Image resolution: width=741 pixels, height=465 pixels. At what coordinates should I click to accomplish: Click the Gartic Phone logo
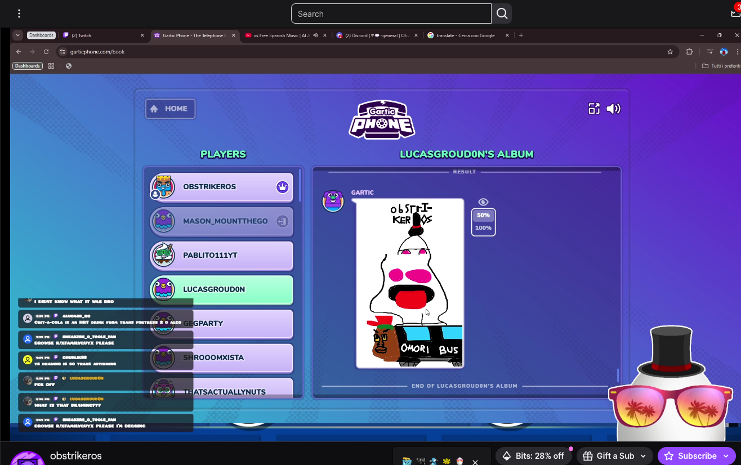[x=382, y=119]
